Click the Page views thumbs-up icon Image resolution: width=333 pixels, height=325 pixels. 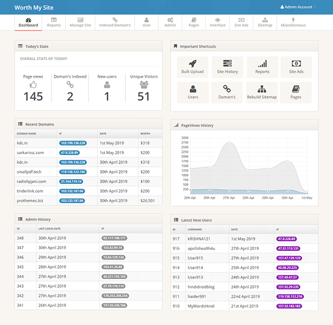[x=33, y=84]
